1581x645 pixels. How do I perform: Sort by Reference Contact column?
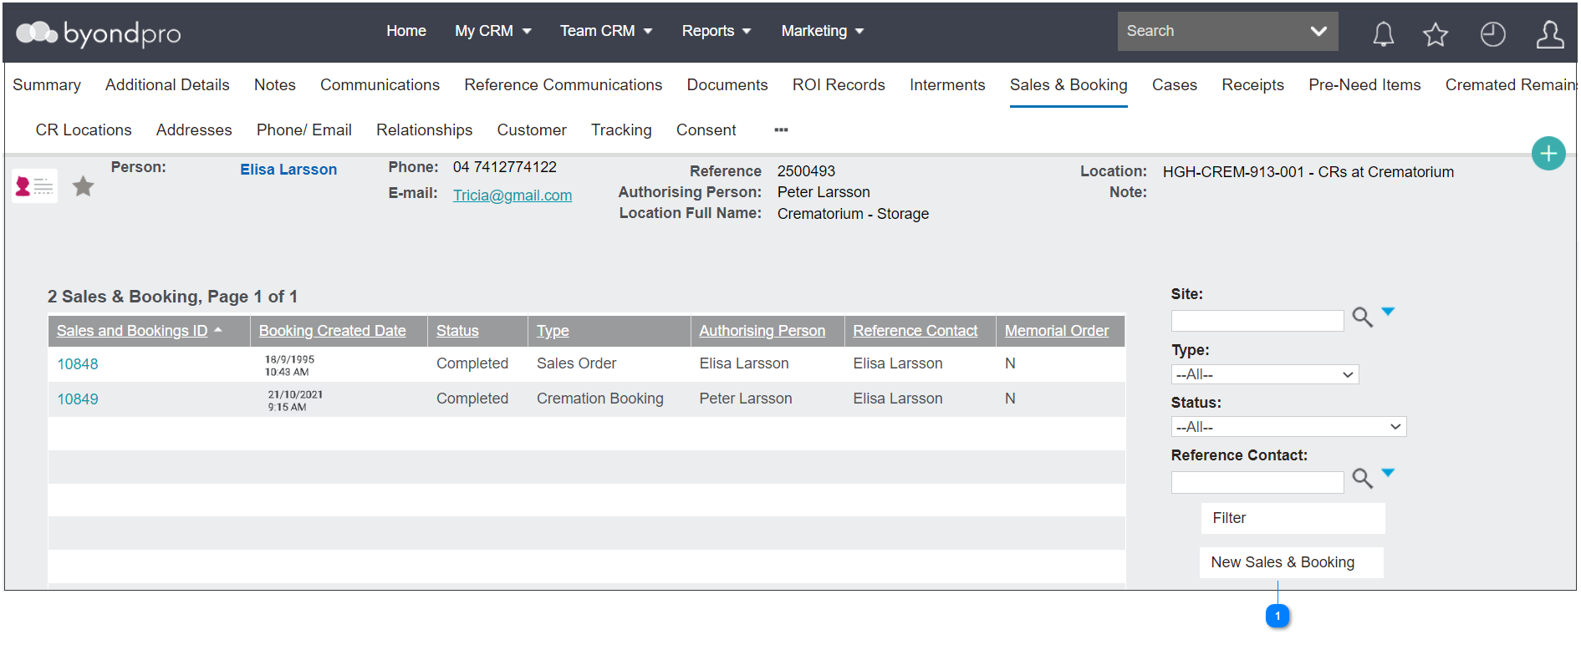point(915,331)
